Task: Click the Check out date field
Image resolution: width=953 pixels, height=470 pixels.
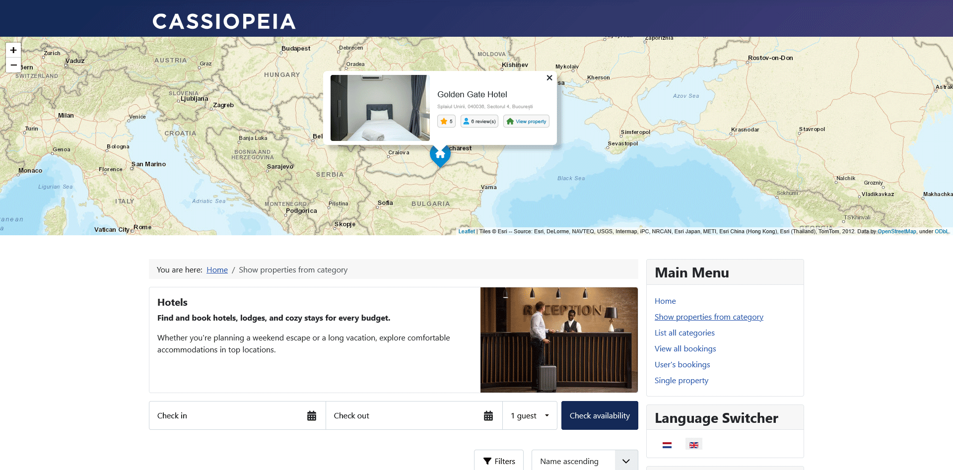Action: [414, 415]
